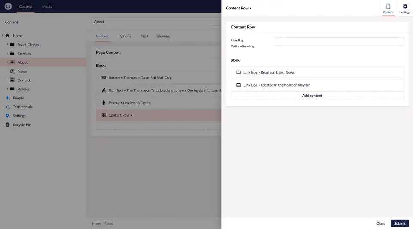Click the People block person icon
This screenshot has width=413, height=229.
pos(104,103)
